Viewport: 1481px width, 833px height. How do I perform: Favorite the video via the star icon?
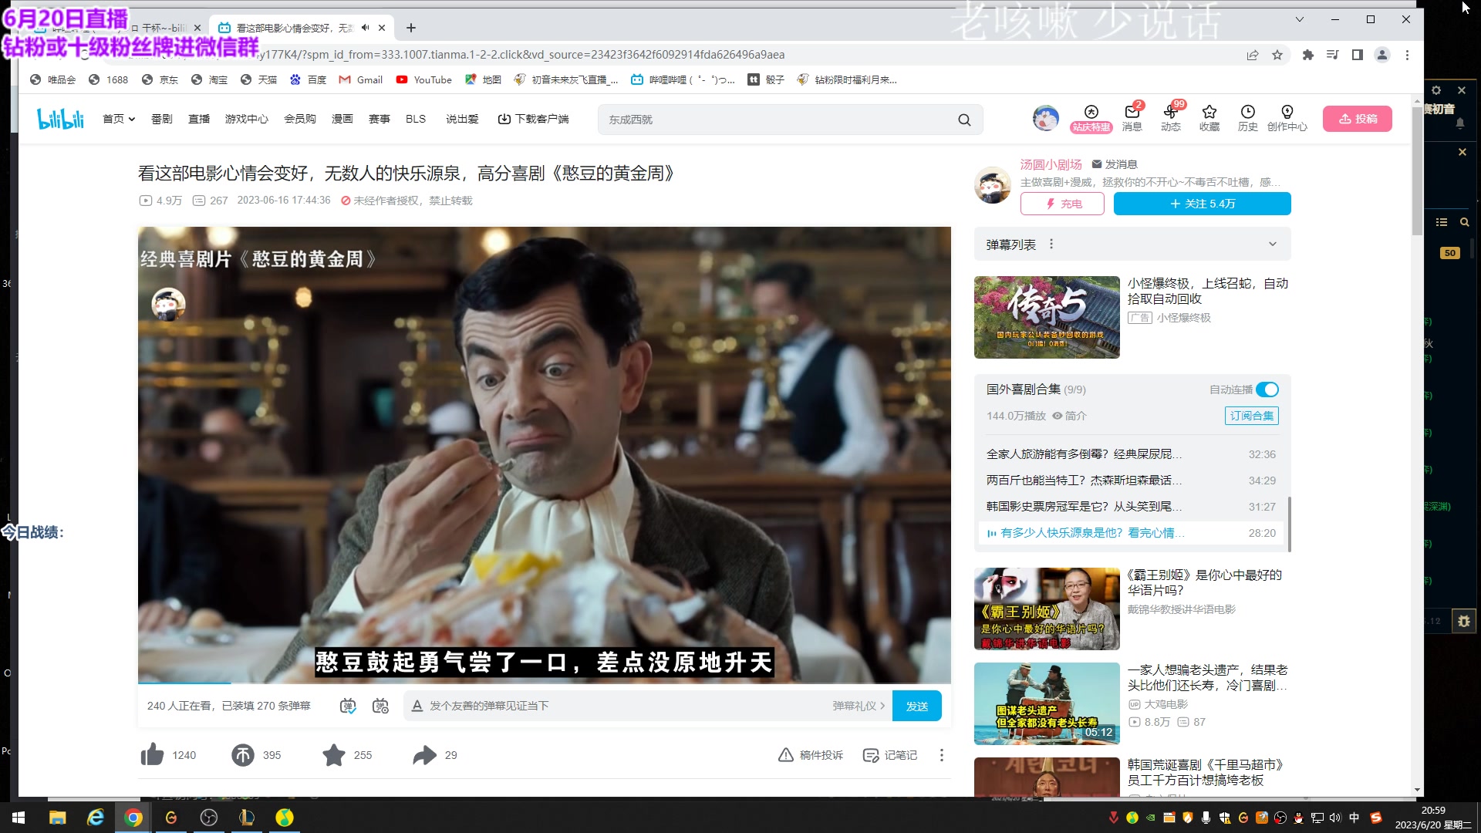(334, 755)
